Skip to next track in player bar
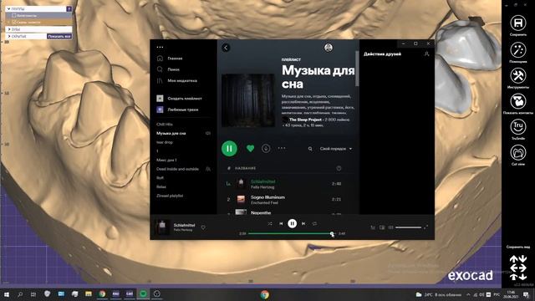 pyautogui.click(x=303, y=223)
